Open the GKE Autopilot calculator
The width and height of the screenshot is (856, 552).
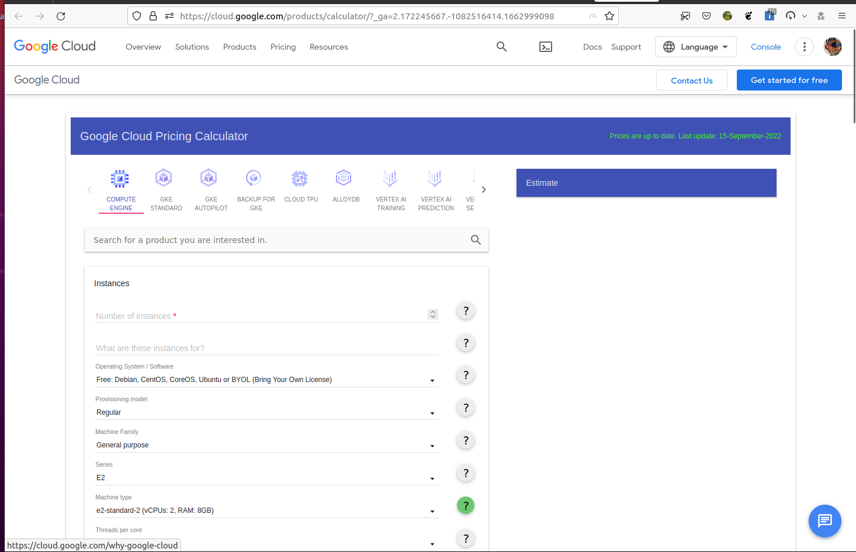click(x=209, y=178)
